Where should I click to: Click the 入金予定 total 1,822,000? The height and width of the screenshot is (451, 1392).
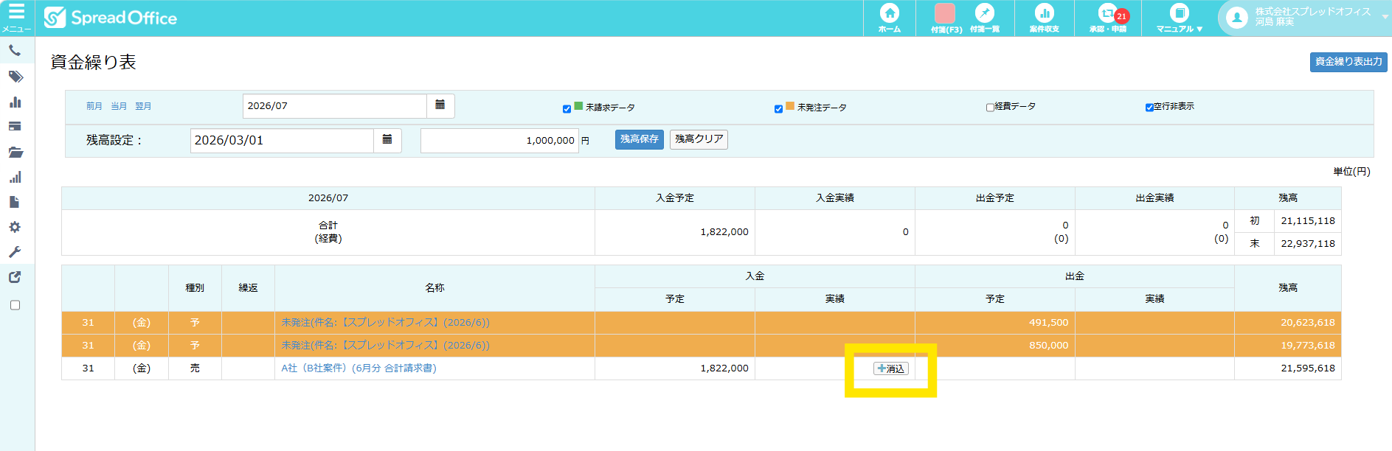(x=724, y=232)
